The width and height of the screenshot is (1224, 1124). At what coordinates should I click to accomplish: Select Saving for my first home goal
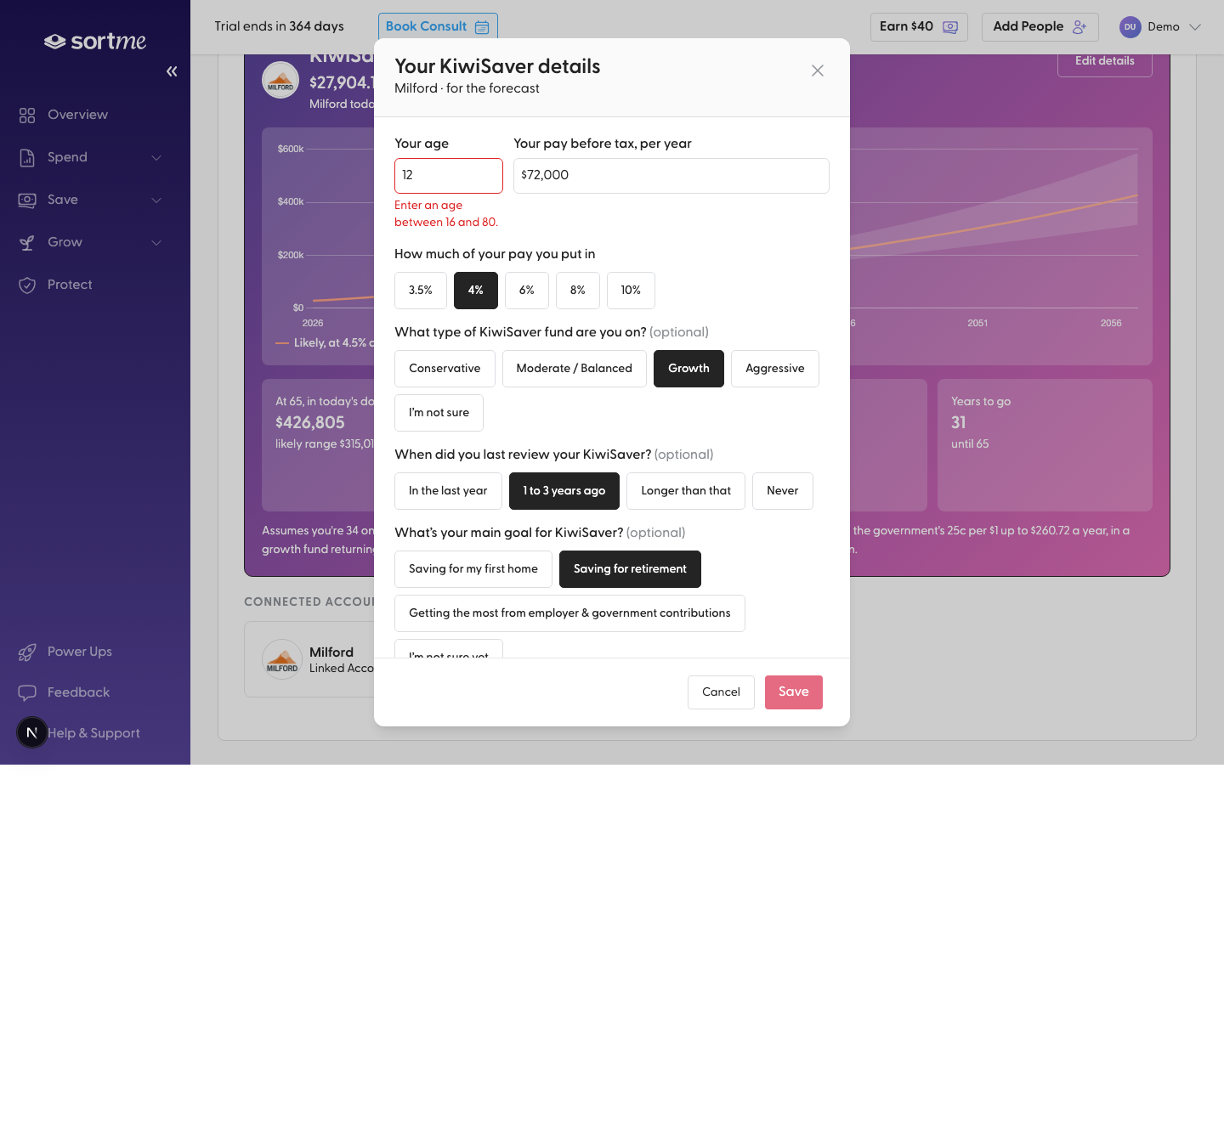pyautogui.click(x=473, y=569)
